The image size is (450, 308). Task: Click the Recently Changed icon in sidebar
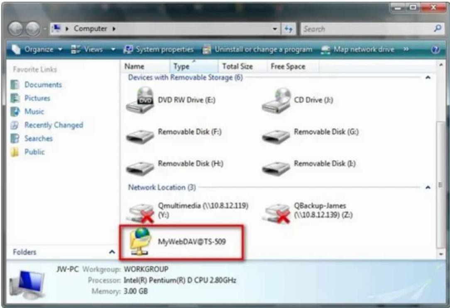tap(15, 125)
